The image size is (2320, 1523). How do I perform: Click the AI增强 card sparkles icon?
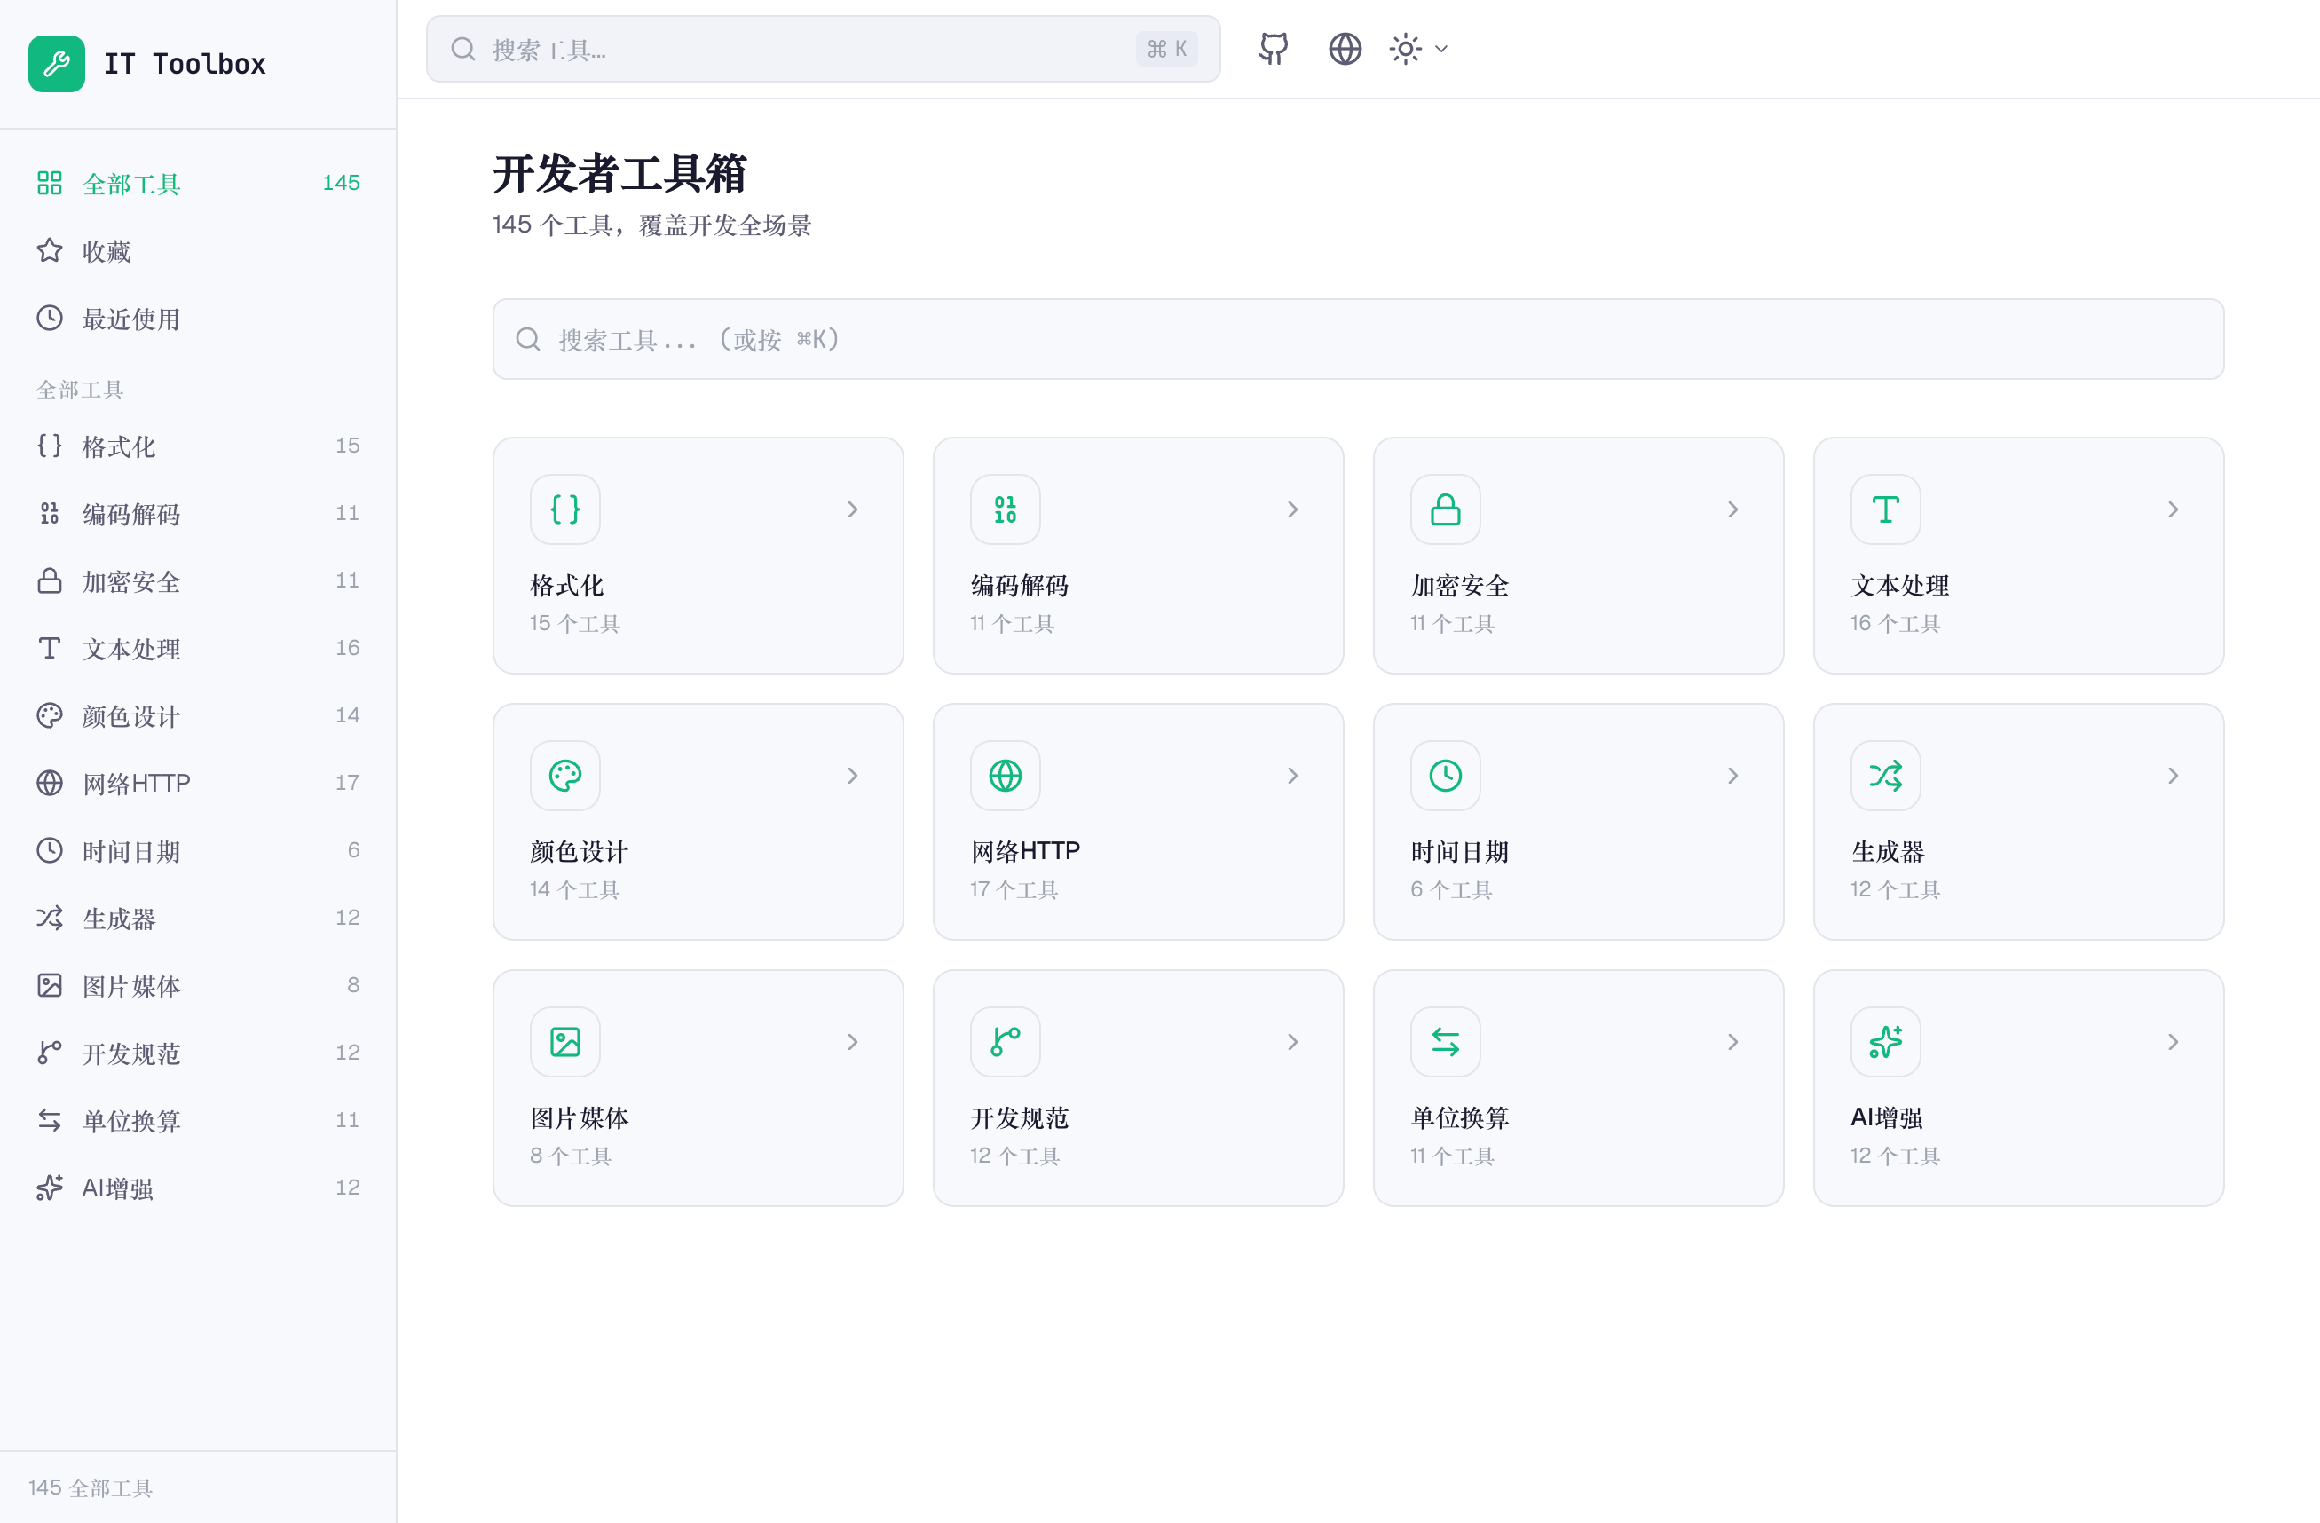(1885, 1041)
